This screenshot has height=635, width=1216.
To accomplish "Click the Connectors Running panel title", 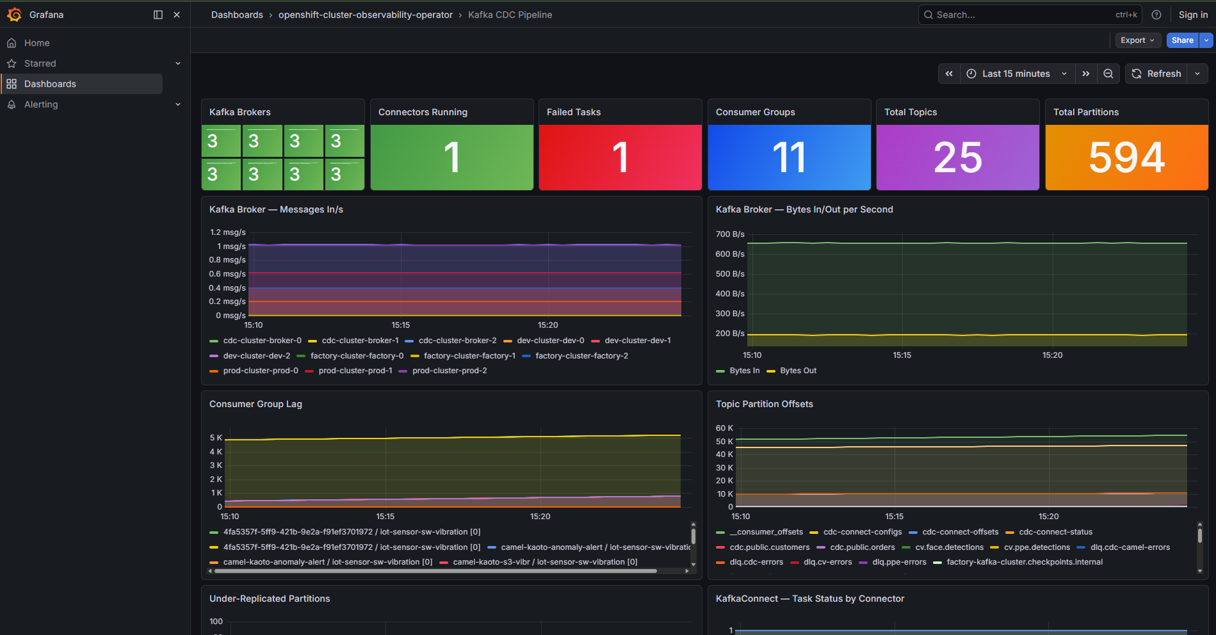I will (423, 112).
